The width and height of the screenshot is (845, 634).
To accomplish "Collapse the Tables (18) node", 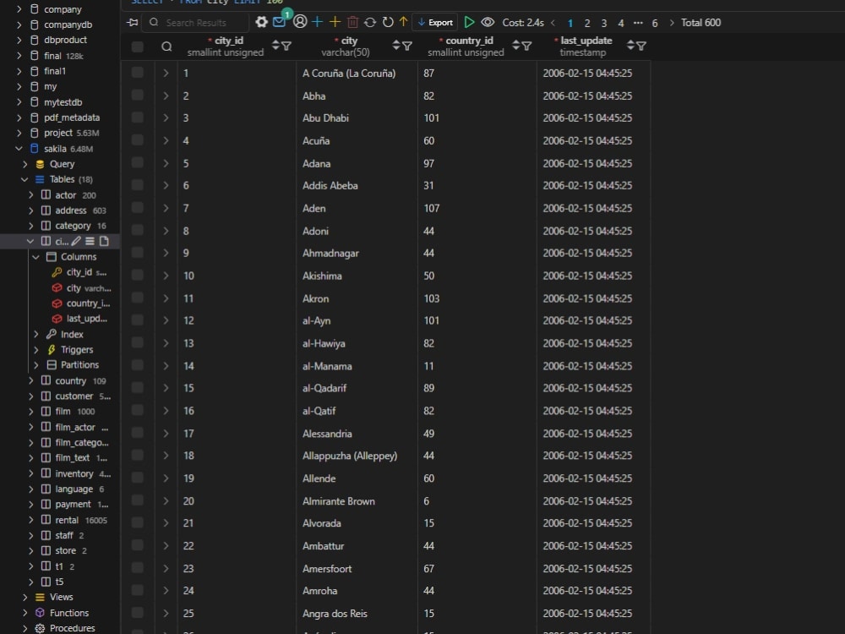I will coord(25,179).
